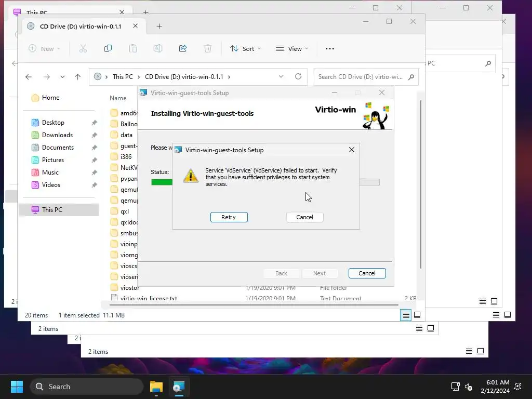532x399 pixels.
Task: Click search icon in back This PC window
Action: (488, 63)
